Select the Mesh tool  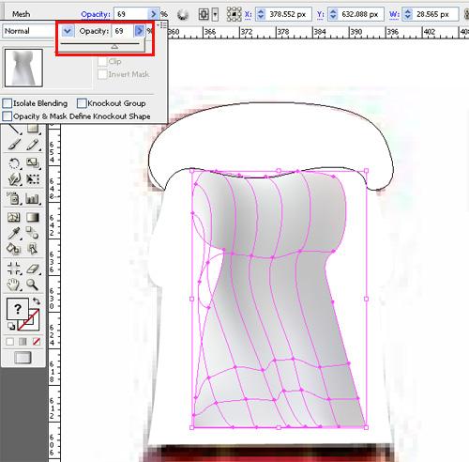click(14, 217)
